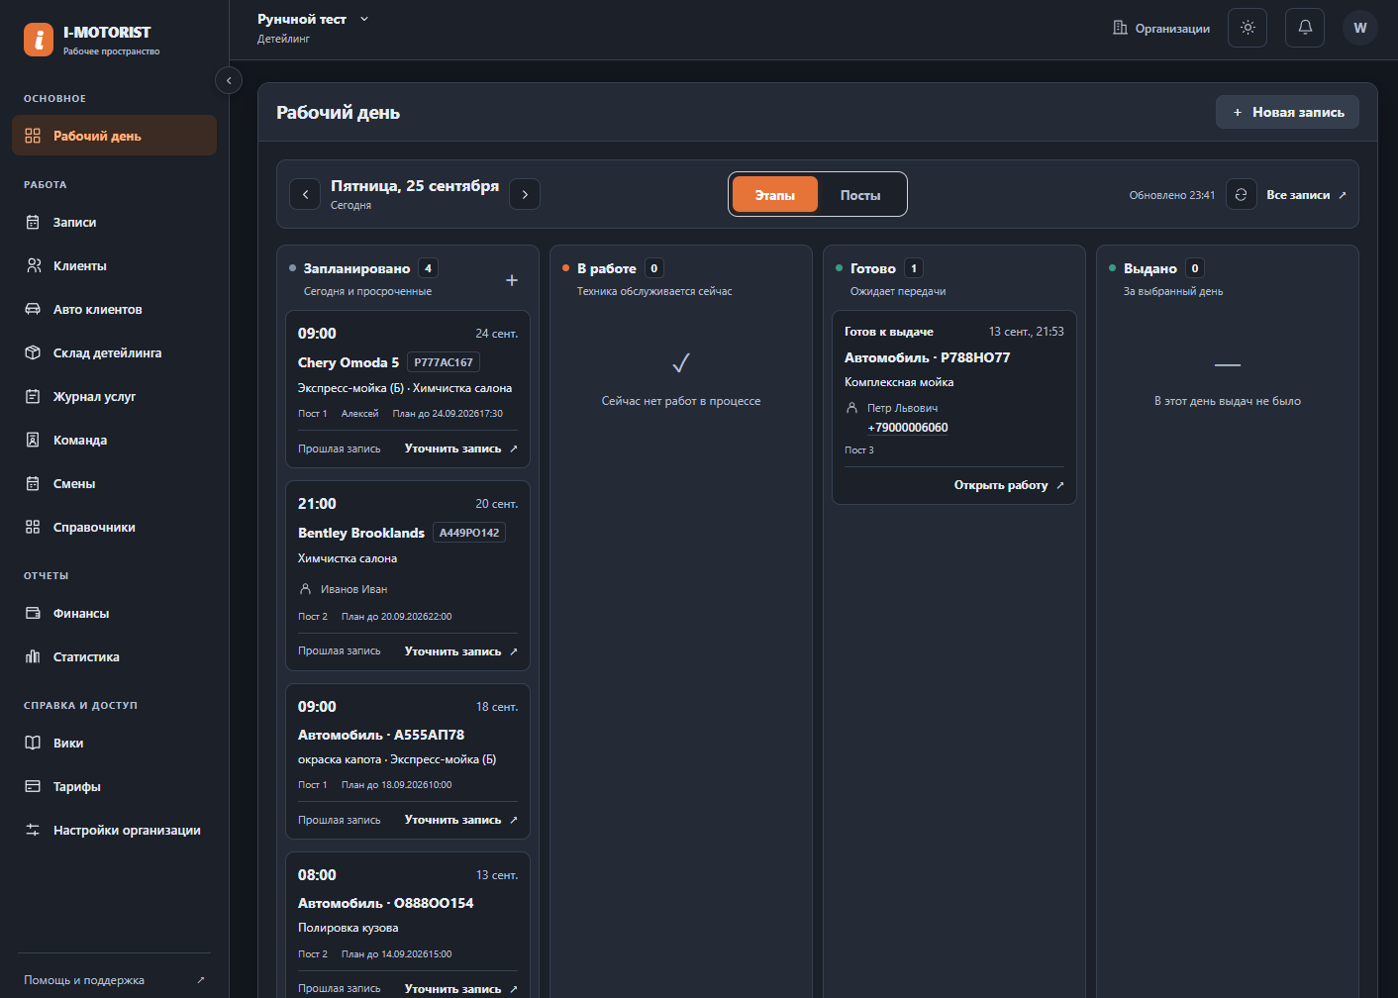Go to the next day chevron
Viewport: 1398px width, 998px height.
[525, 195]
